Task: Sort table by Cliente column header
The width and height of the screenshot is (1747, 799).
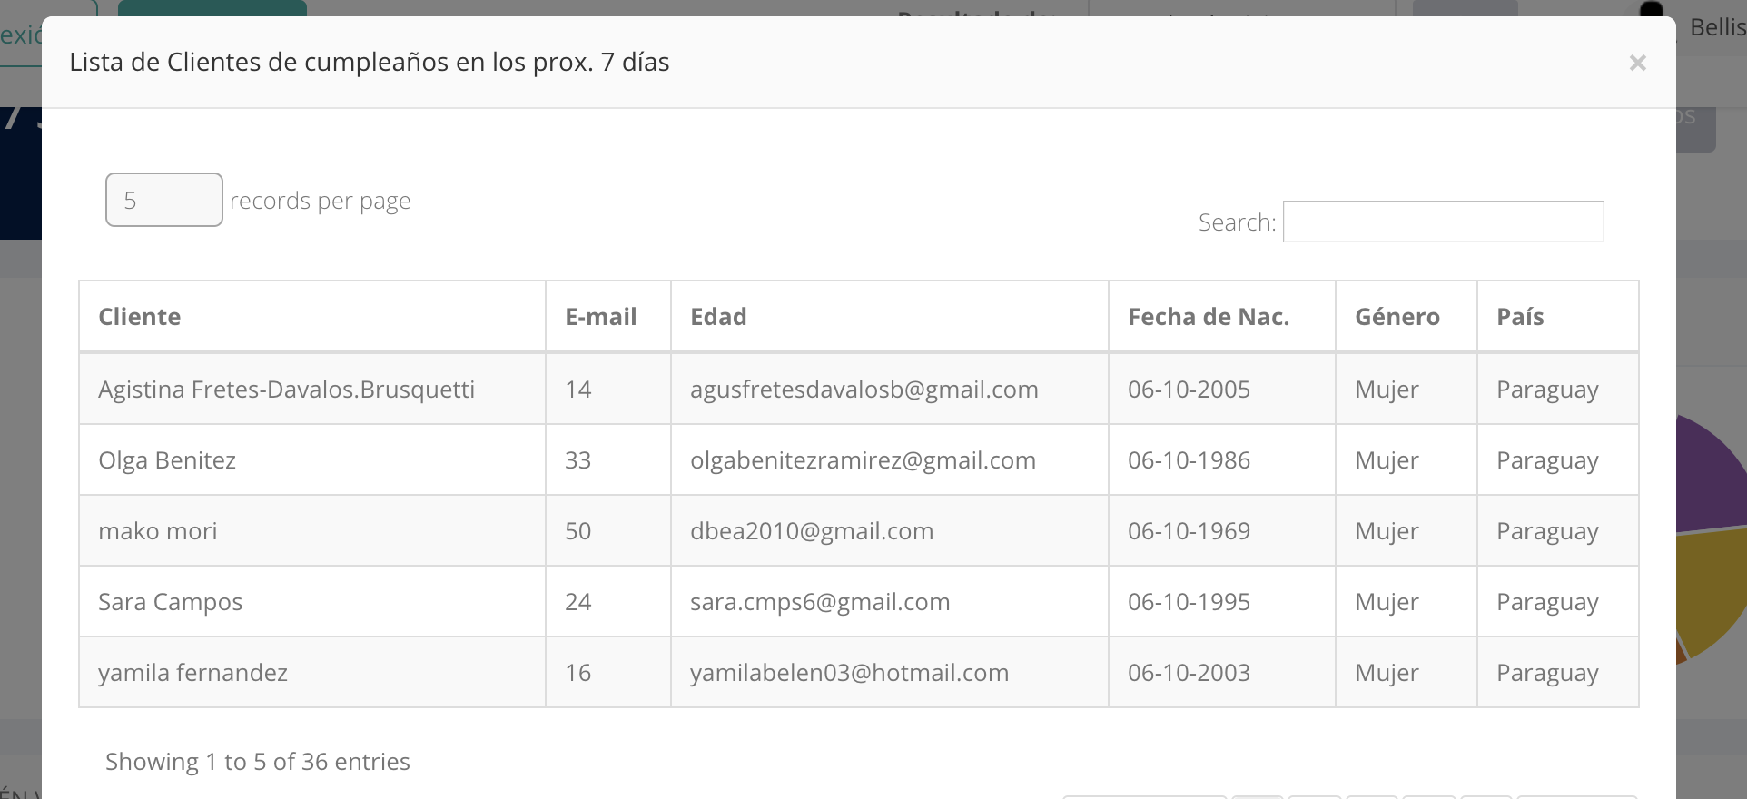Action: [x=140, y=317]
